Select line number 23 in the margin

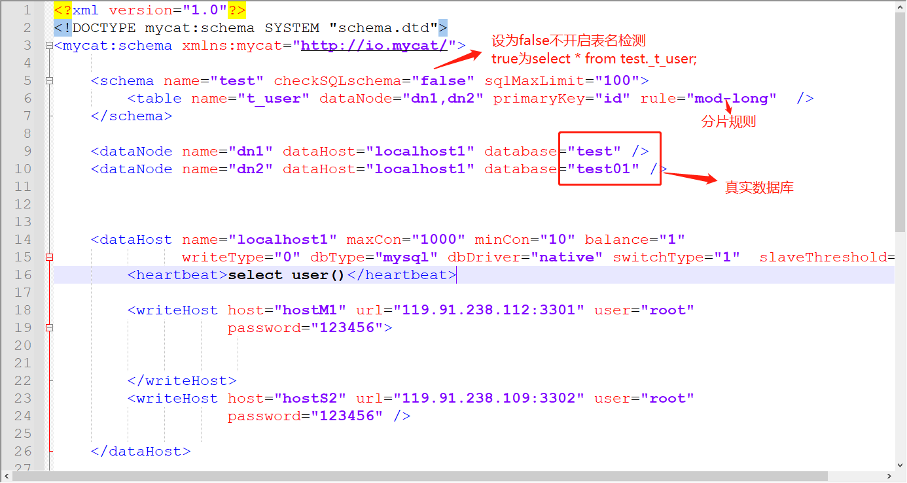tap(22, 399)
